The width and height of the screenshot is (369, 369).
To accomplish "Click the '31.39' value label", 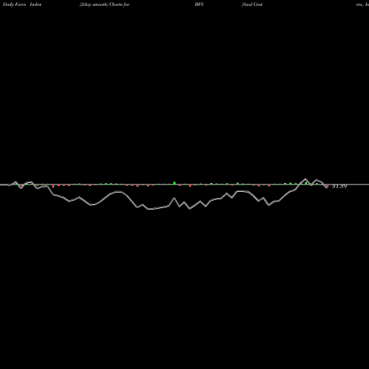I will coord(339,186).
